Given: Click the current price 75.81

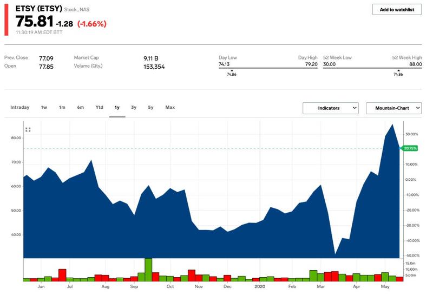Looking at the screenshot, I should point(34,22).
